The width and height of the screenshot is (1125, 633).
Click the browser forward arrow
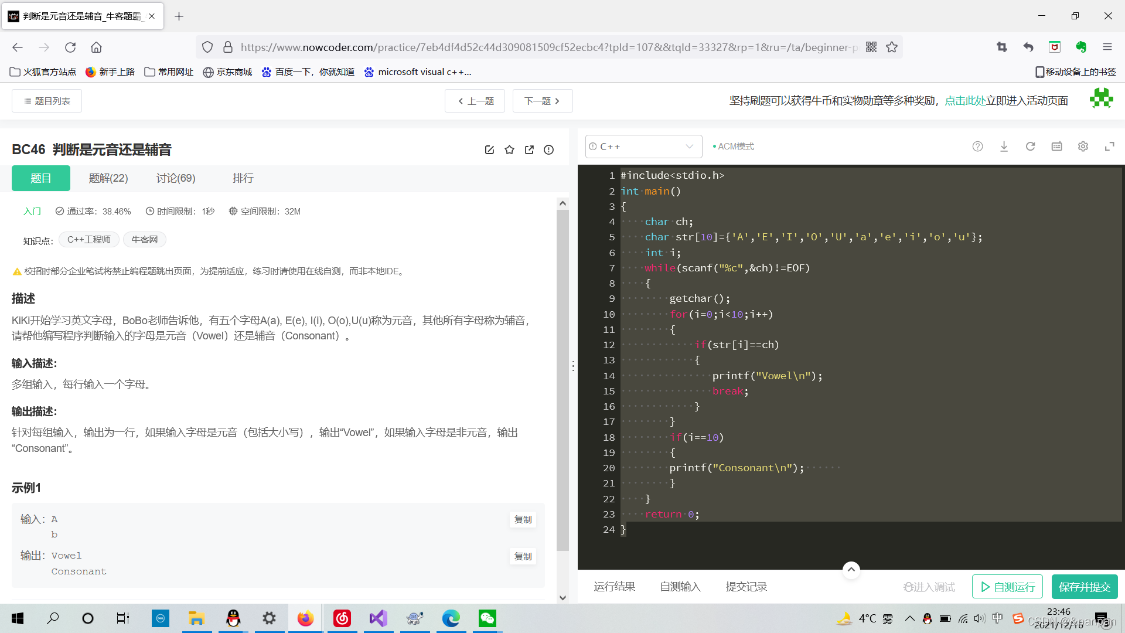click(44, 47)
